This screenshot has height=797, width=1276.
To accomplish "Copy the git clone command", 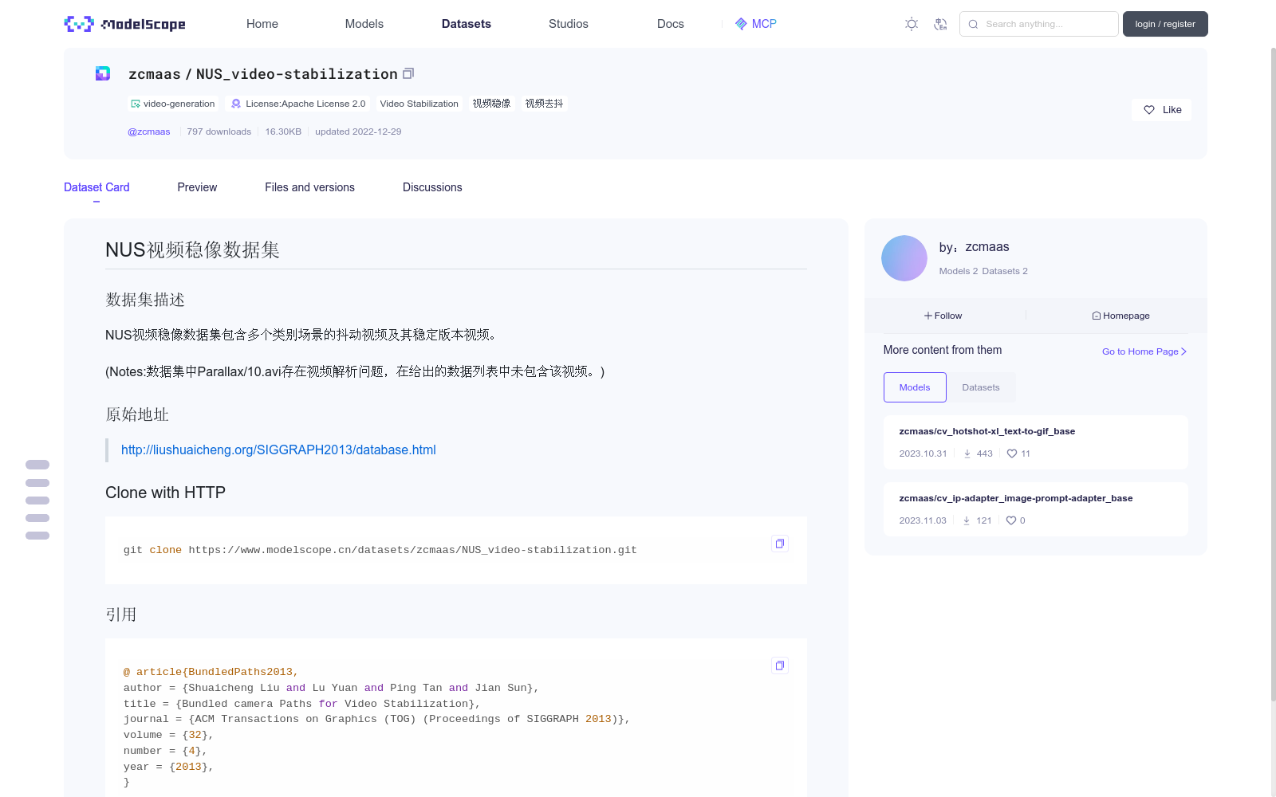I will 780,544.
